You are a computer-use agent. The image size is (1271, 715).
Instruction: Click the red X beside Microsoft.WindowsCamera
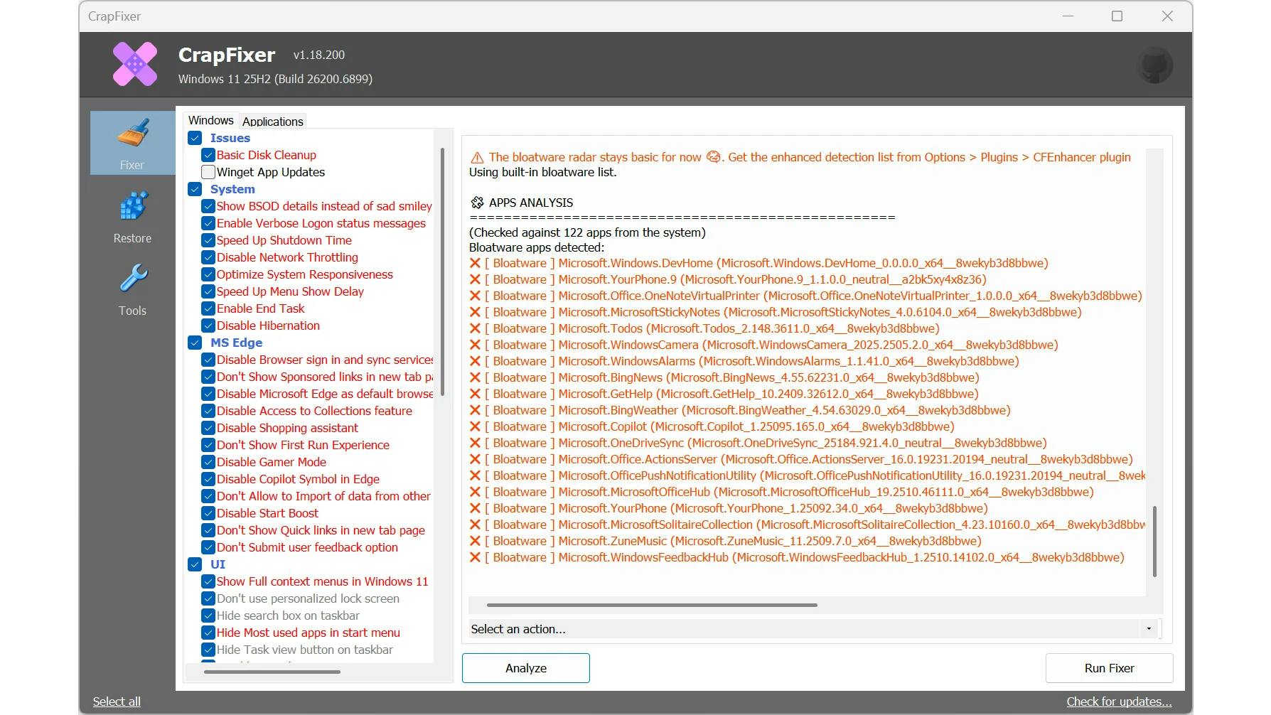click(x=475, y=345)
